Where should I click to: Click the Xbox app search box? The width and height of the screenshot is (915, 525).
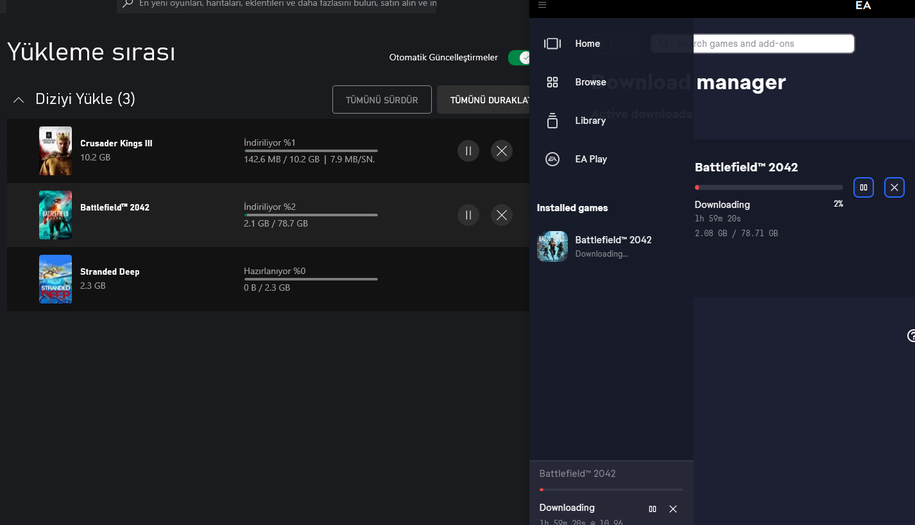click(277, 5)
